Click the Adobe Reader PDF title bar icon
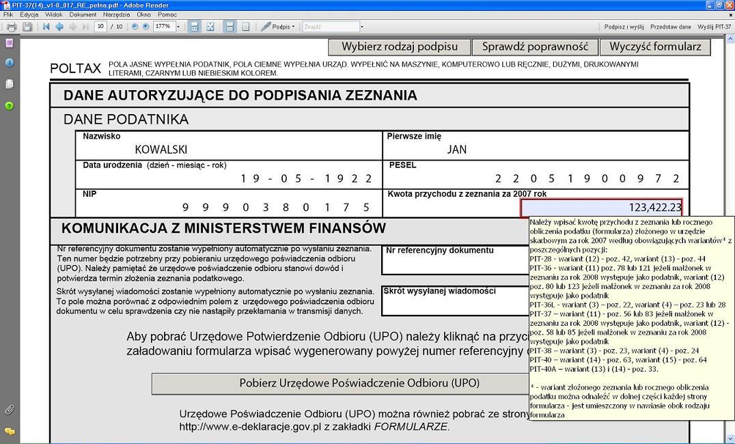Image resolution: width=735 pixels, height=444 pixels. (x=5, y=5)
